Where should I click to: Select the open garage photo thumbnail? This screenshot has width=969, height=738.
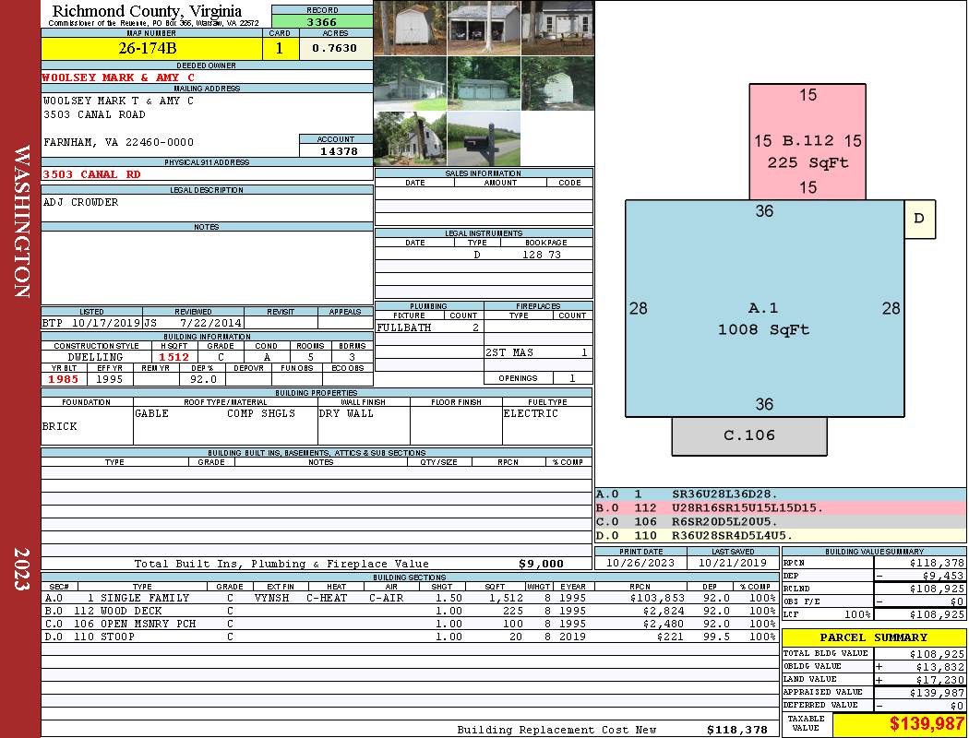pyautogui.click(x=484, y=29)
